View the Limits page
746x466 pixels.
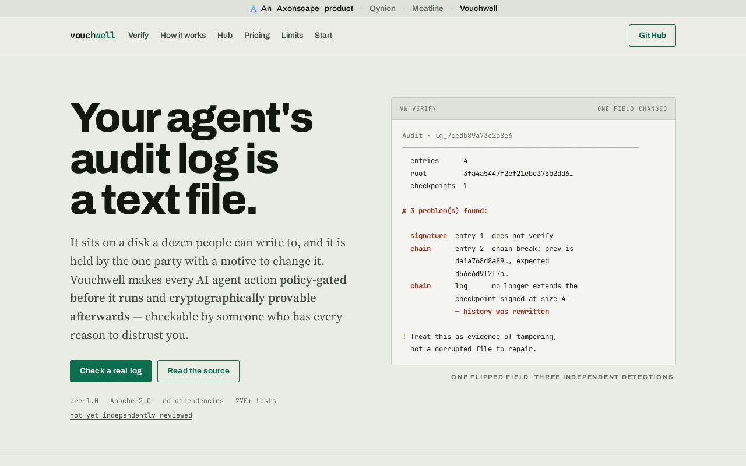(x=292, y=36)
